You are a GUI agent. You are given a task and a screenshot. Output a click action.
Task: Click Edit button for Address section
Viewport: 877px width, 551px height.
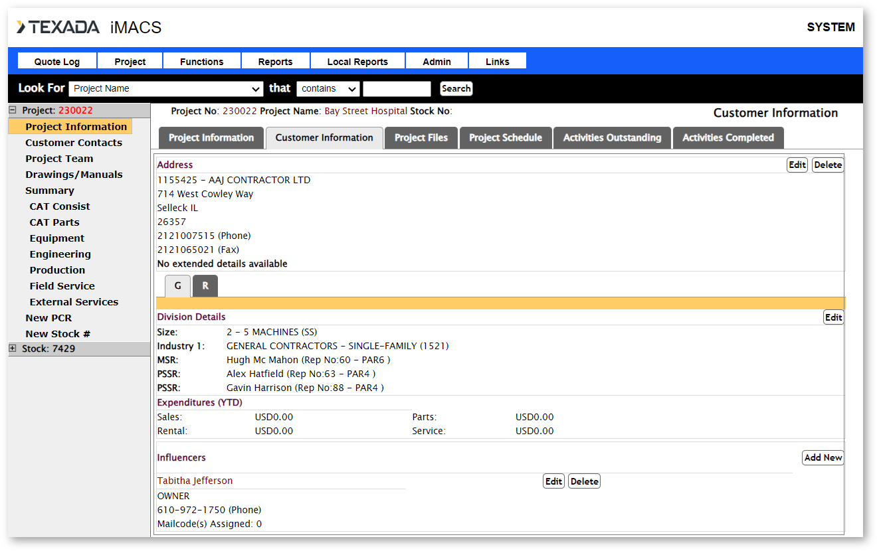(797, 165)
